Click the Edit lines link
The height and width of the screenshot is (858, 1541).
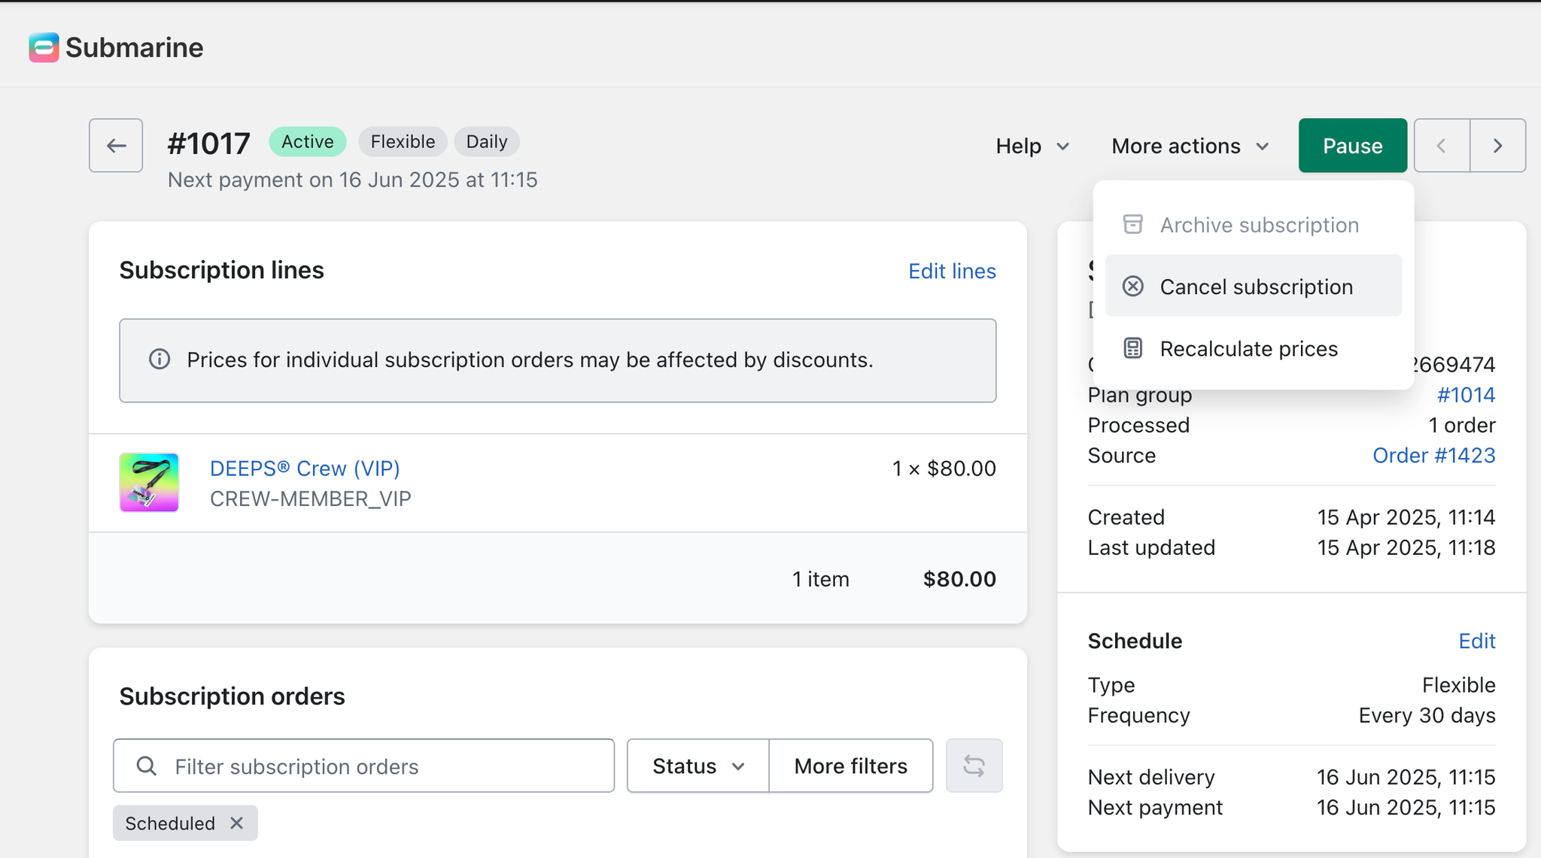coord(952,271)
